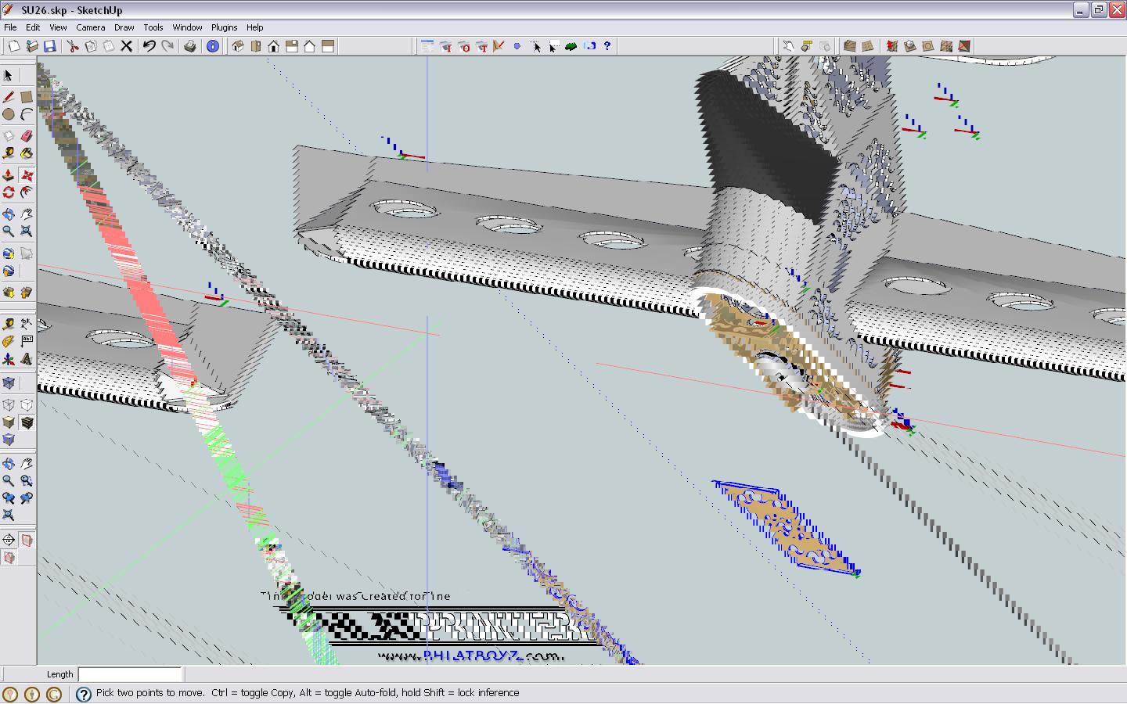
Task: Select the 3D Text tool
Action: click(27, 359)
